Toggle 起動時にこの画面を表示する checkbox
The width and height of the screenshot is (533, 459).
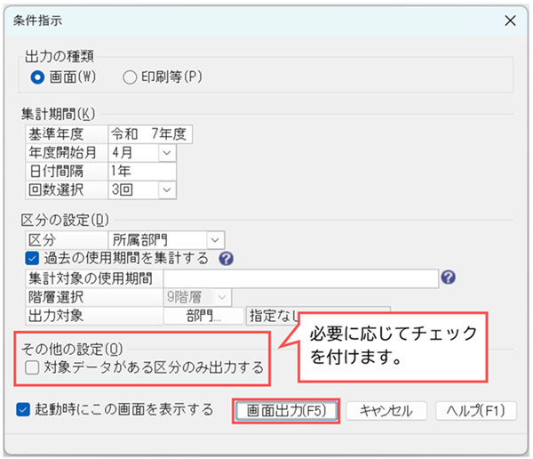click(23, 409)
